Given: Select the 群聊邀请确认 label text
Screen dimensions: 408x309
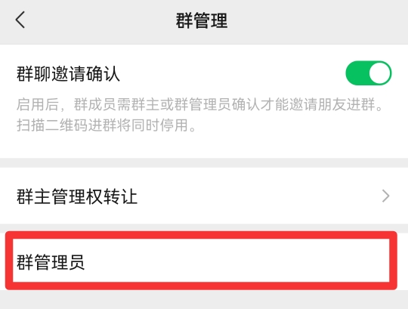Looking at the screenshot, I should point(68,74).
